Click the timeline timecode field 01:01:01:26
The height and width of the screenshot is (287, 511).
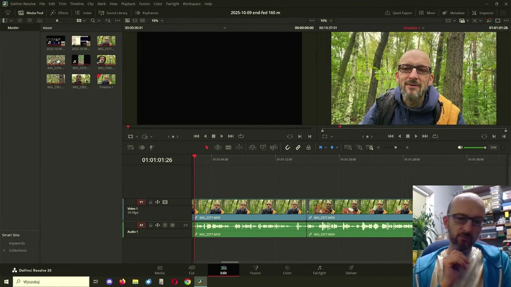pyautogui.click(x=157, y=160)
